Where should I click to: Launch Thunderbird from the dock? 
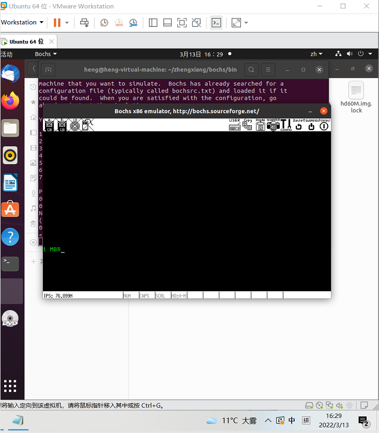(10, 74)
